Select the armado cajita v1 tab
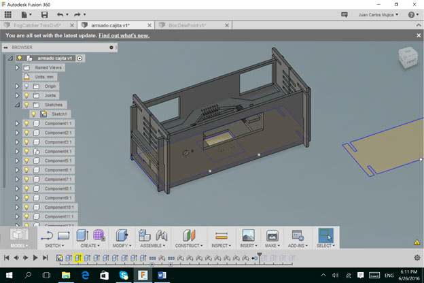Viewport: 424px width, 283px height. pyautogui.click(x=116, y=25)
